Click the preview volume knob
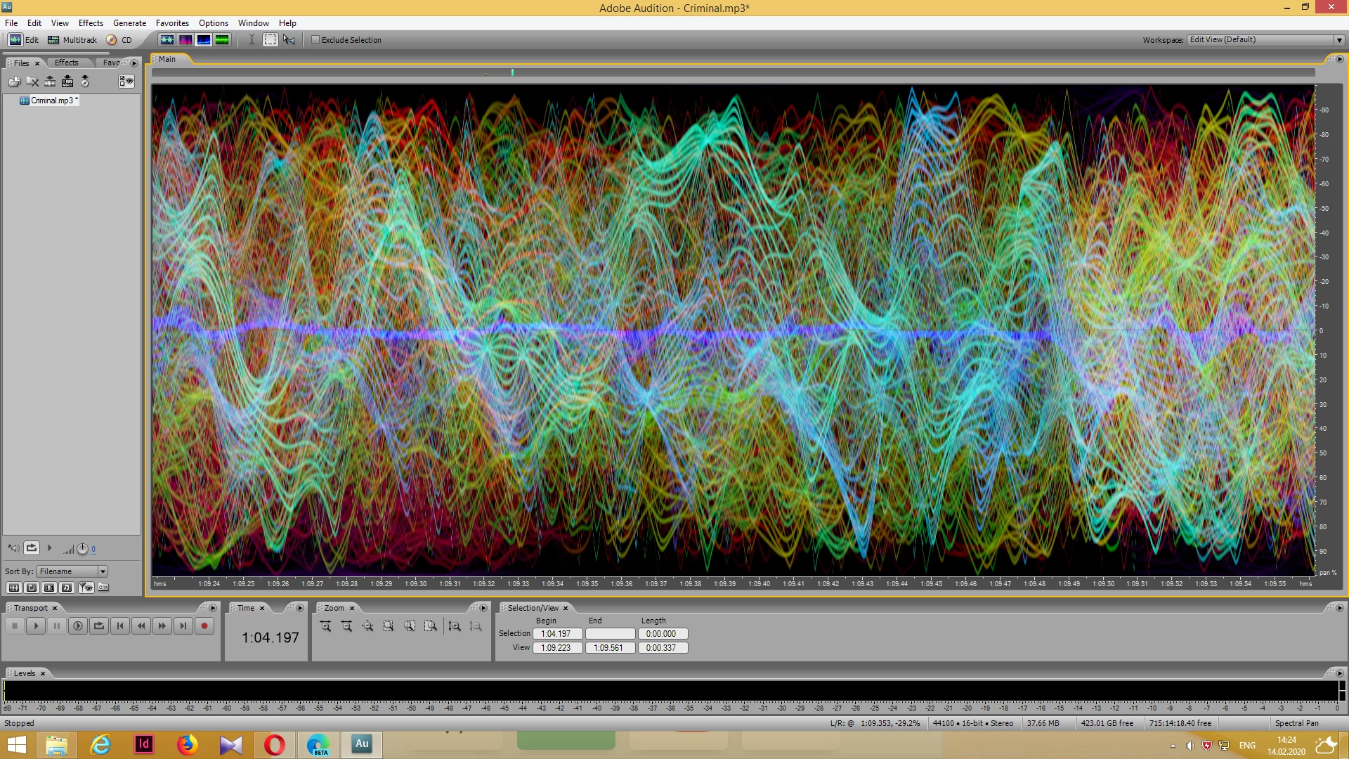 pyautogui.click(x=82, y=549)
